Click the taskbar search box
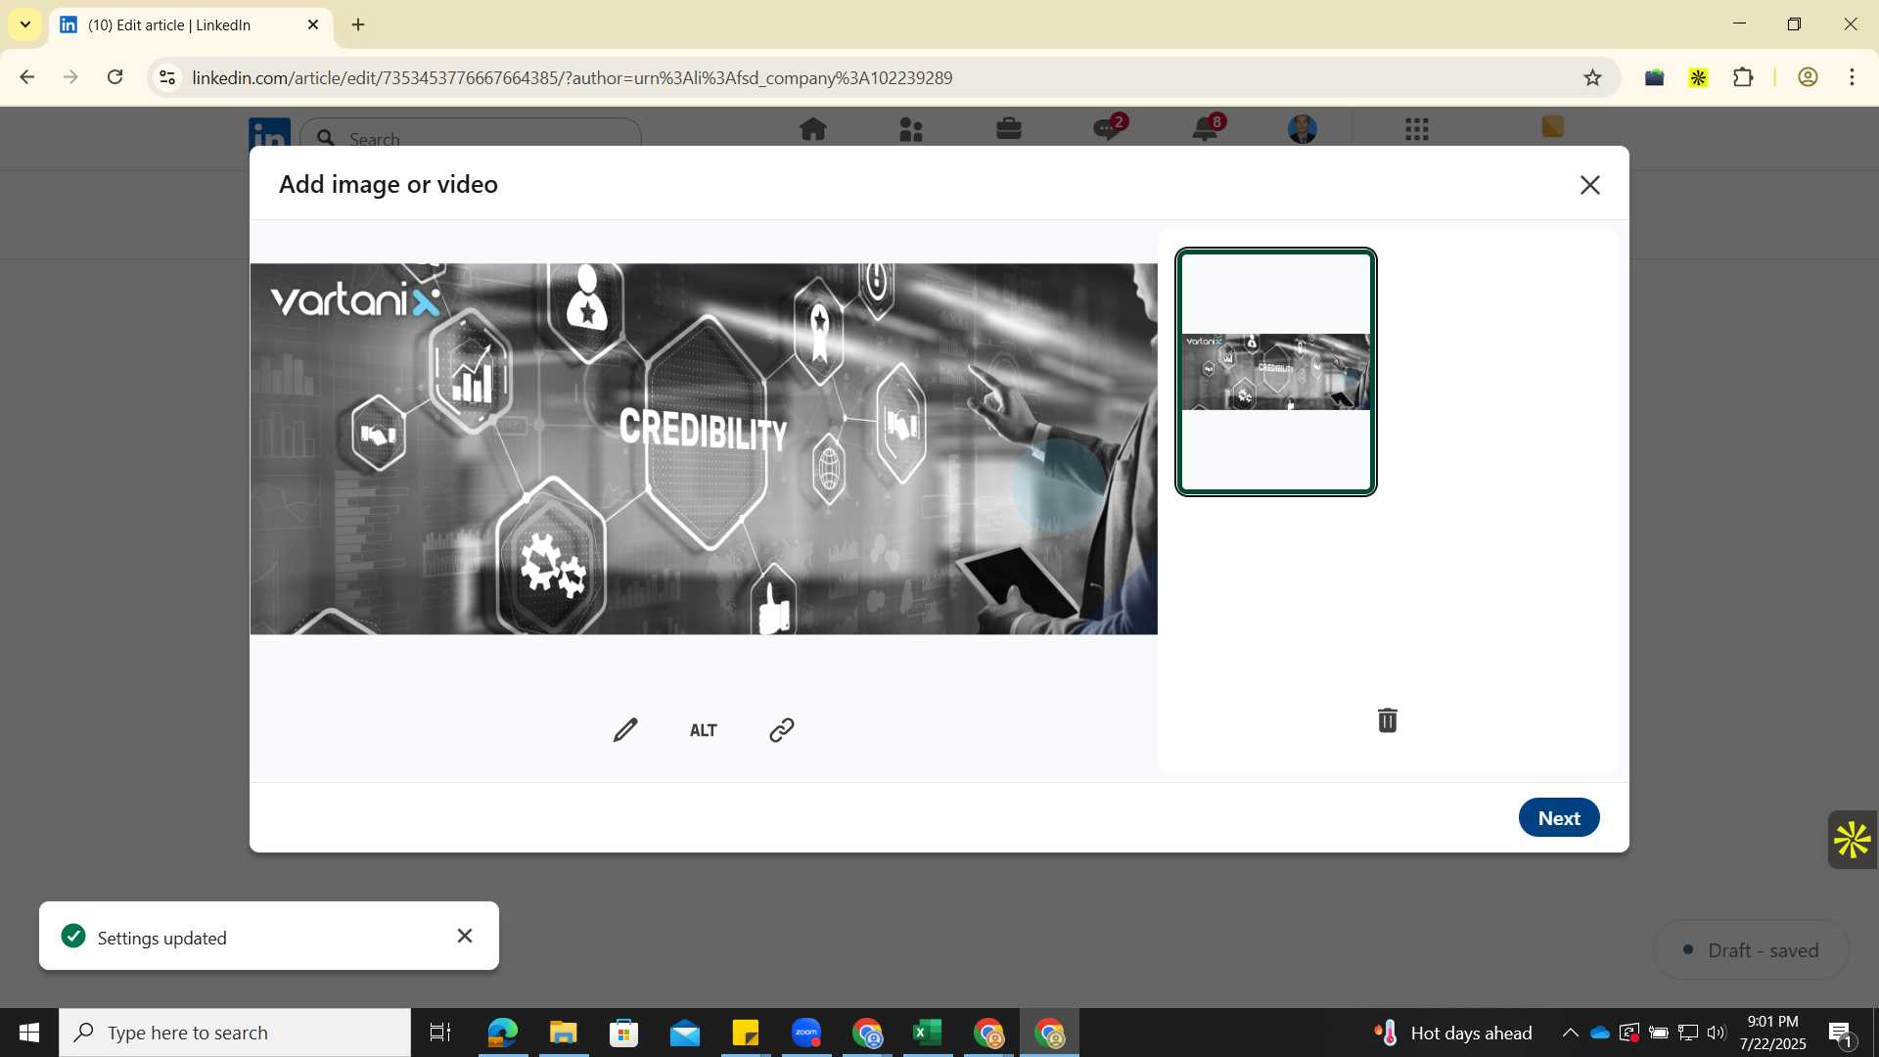This screenshot has height=1057, width=1879. pos(235,1033)
